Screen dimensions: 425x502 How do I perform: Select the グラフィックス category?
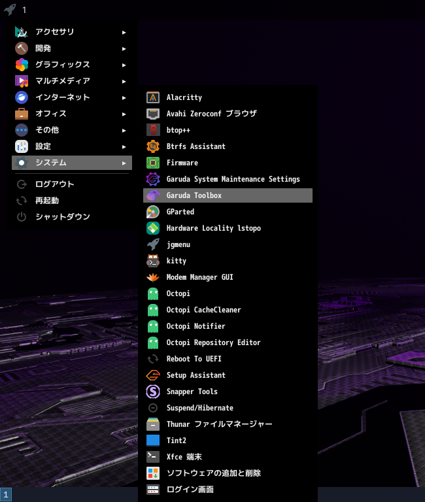[72, 64]
